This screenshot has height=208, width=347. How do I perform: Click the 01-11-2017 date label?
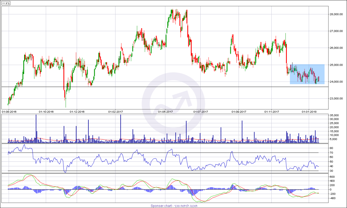click(272, 112)
